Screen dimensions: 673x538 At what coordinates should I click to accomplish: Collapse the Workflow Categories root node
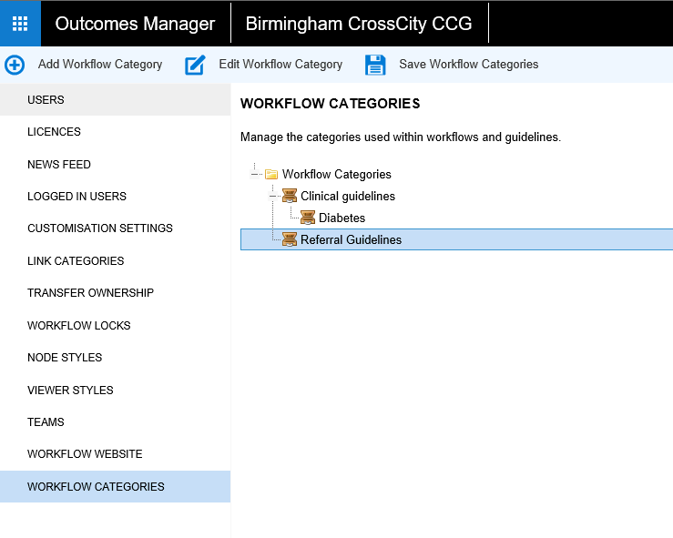tap(254, 175)
